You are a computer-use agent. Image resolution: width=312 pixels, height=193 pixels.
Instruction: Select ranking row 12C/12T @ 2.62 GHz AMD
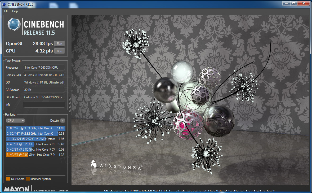click(x=35, y=139)
